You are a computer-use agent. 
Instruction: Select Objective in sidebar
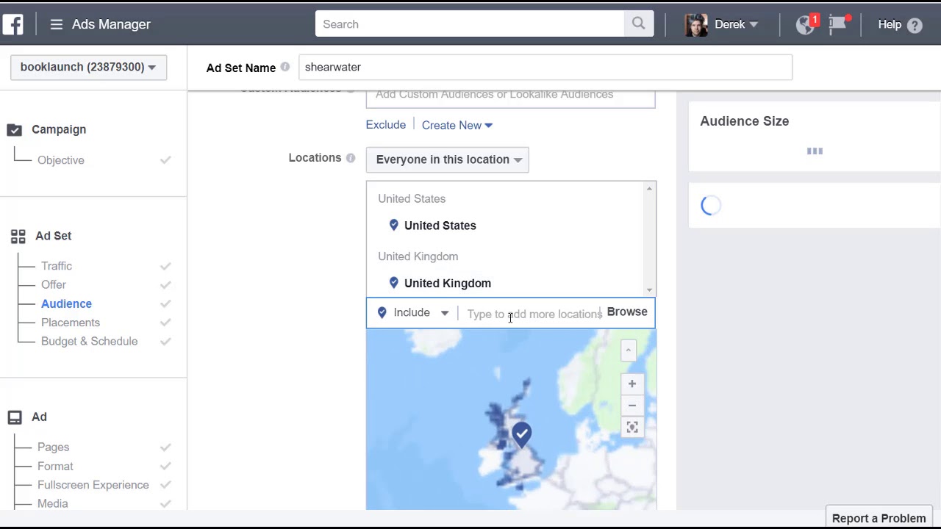61,160
